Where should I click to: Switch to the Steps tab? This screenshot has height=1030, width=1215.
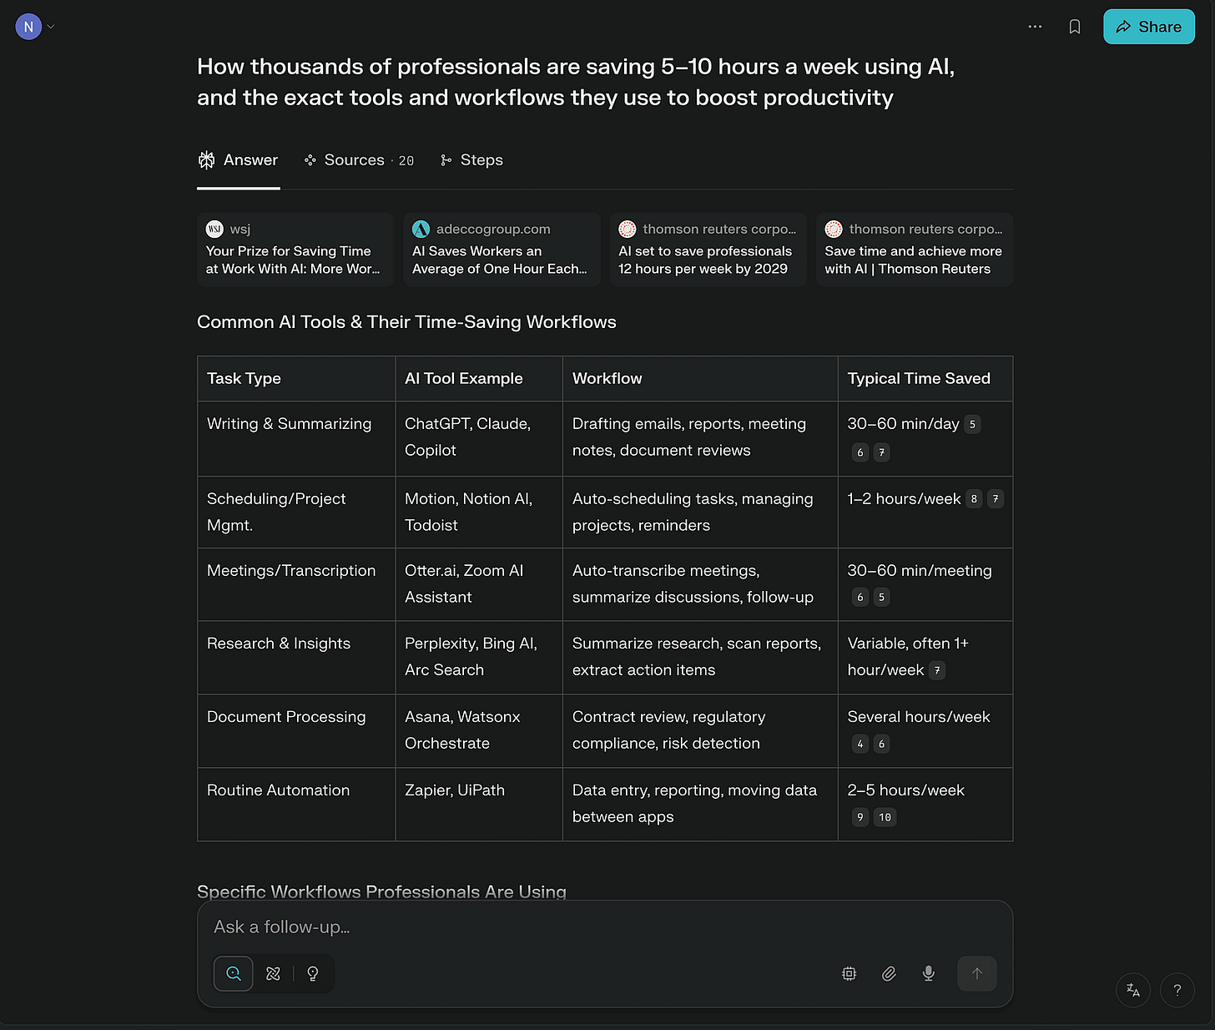point(471,160)
